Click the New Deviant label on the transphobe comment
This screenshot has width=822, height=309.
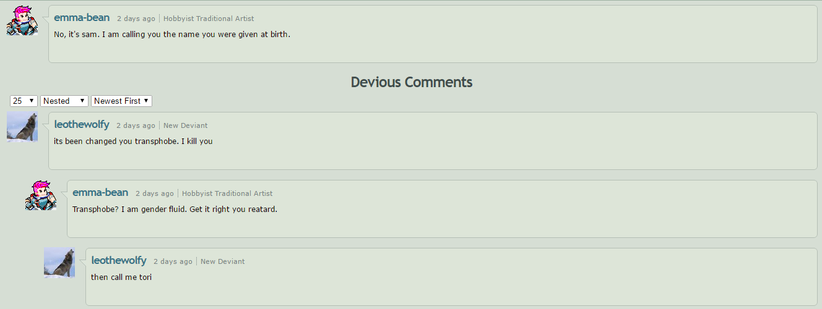(186, 125)
